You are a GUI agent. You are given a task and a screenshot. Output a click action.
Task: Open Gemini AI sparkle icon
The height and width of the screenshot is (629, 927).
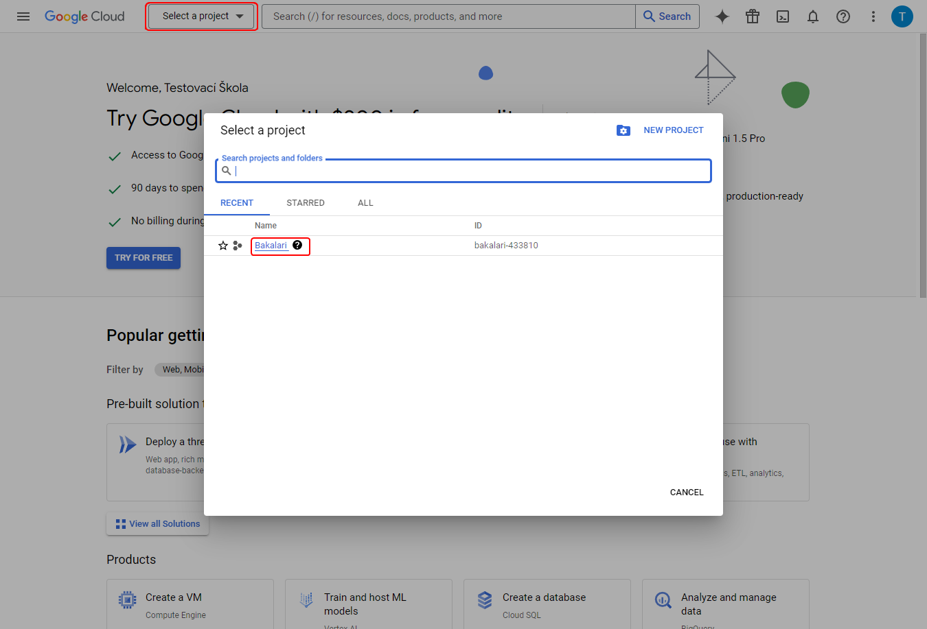722,16
